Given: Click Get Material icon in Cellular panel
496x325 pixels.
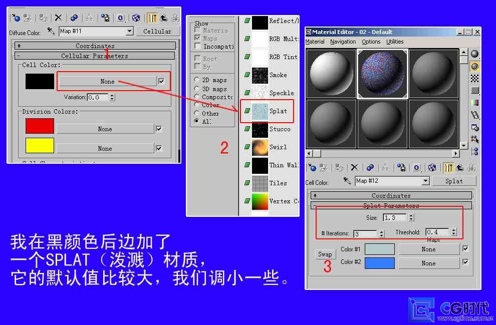Looking at the screenshot, I should click(x=15, y=18).
